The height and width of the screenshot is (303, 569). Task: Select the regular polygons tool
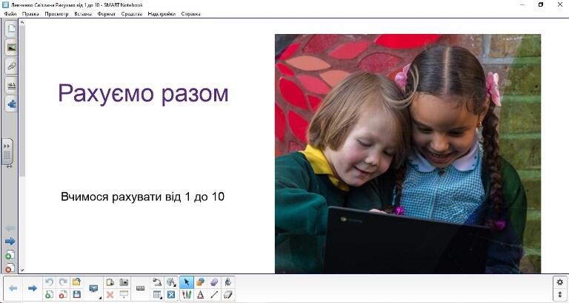[x=214, y=282]
